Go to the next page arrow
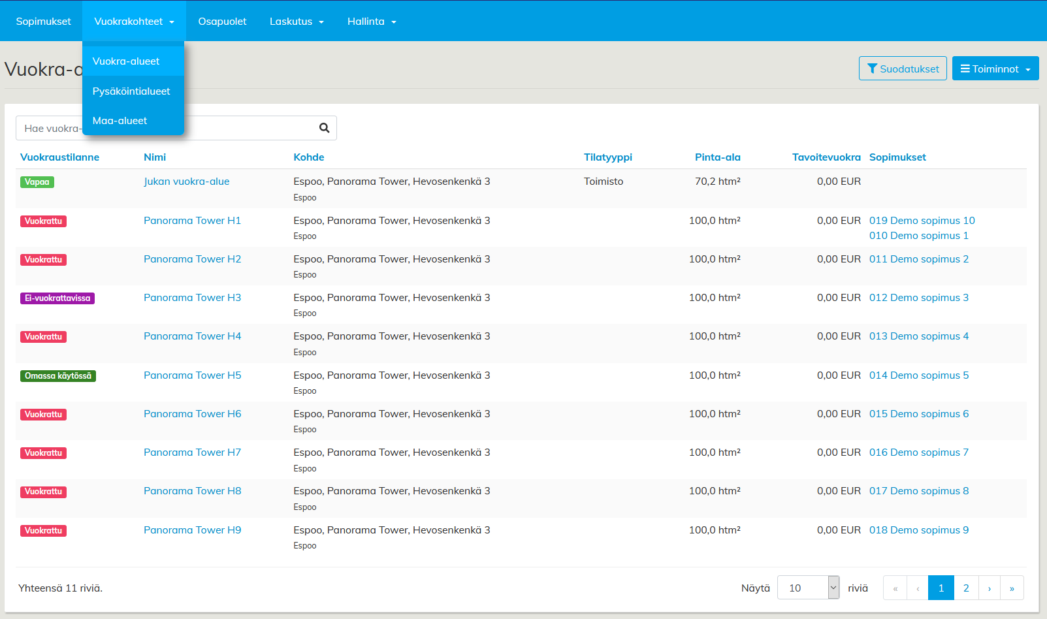The image size is (1047, 619). click(x=990, y=588)
